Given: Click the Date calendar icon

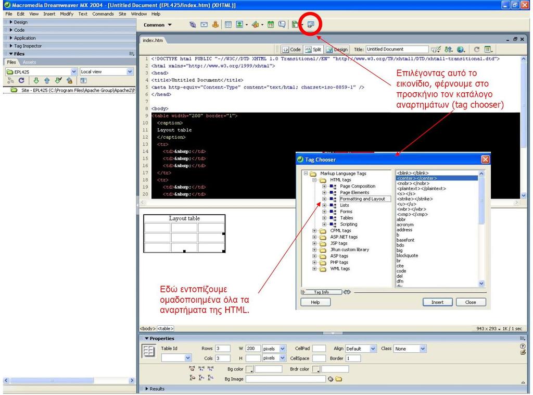Looking at the screenshot, I should (x=271, y=24).
